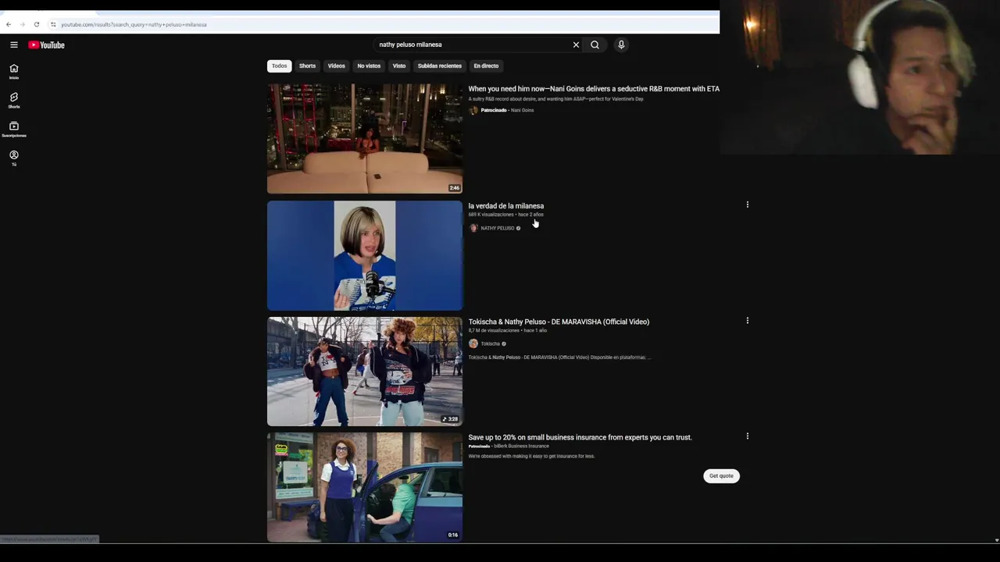The image size is (1000, 562).
Task: Open options for la verdad de la milanesa
Action: coord(747,205)
